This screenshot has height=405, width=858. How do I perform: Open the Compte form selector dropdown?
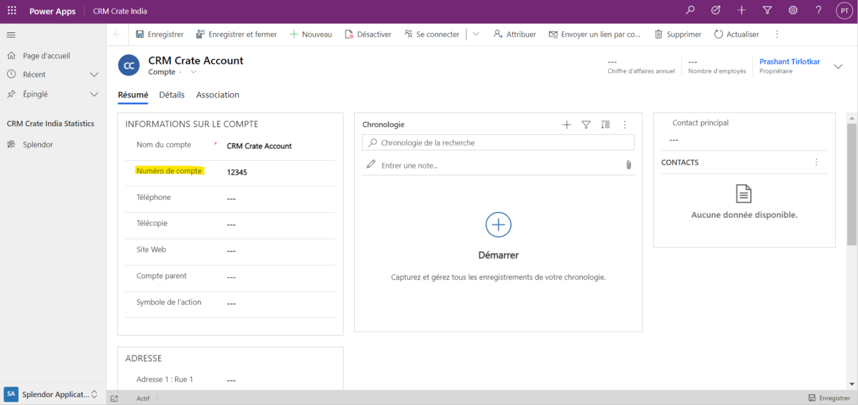193,72
